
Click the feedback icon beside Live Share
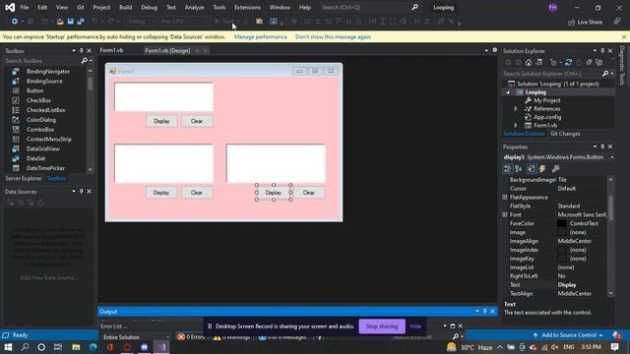617,22
